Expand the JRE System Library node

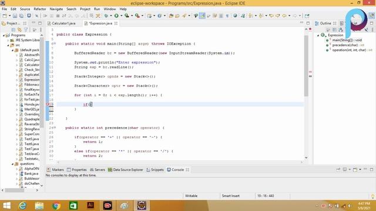tap(8, 40)
